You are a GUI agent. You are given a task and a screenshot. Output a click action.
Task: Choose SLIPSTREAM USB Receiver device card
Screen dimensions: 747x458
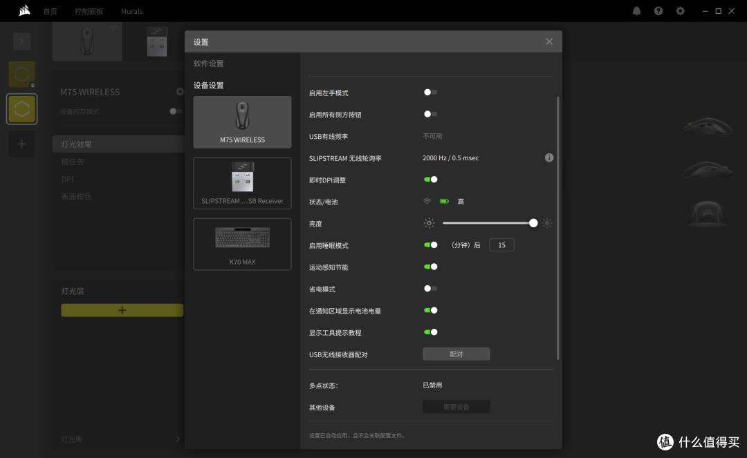(x=243, y=183)
